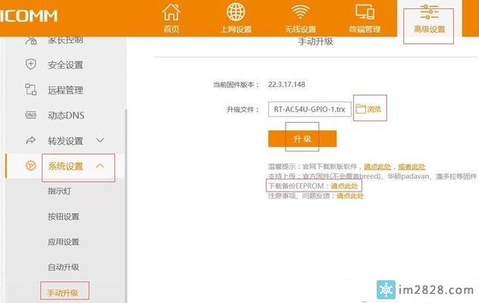The width and height of the screenshot is (479, 303).
Task: Select 指示灯 in system settings submenu
Action: pyautogui.click(x=61, y=192)
